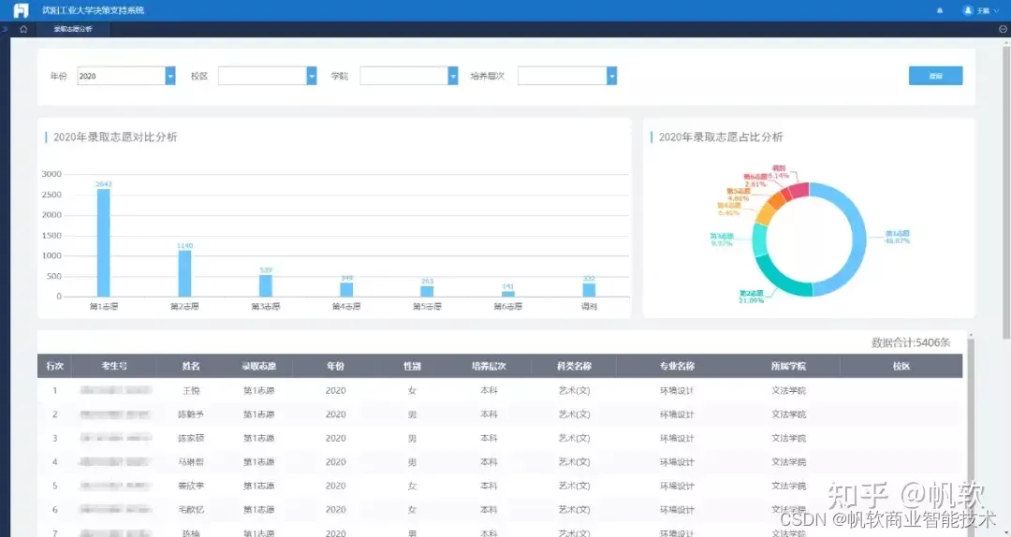Click the 第6志愿 bar labeled 141
The image size is (1011, 537).
(508, 294)
